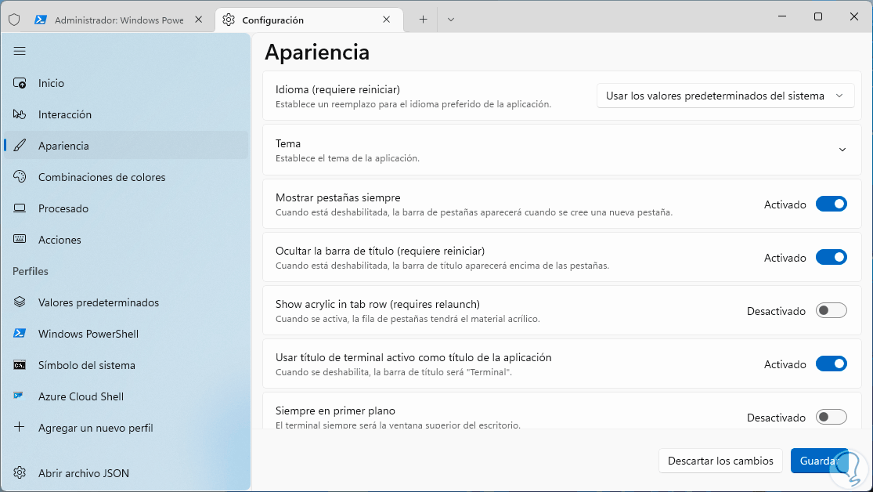Select Valores predeterminados in the sidebar
Screen dimensions: 873x492
pyautogui.click(x=99, y=302)
